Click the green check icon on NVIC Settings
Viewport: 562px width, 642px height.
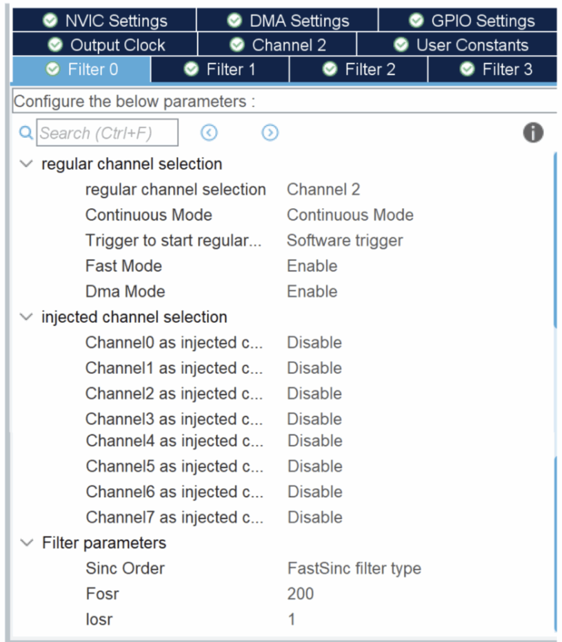pos(50,21)
